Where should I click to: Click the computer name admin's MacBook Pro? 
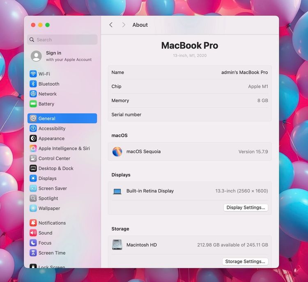tap(245, 73)
